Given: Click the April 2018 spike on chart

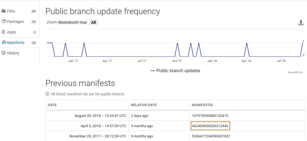Looking at the screenshot, I should (247, 43).
